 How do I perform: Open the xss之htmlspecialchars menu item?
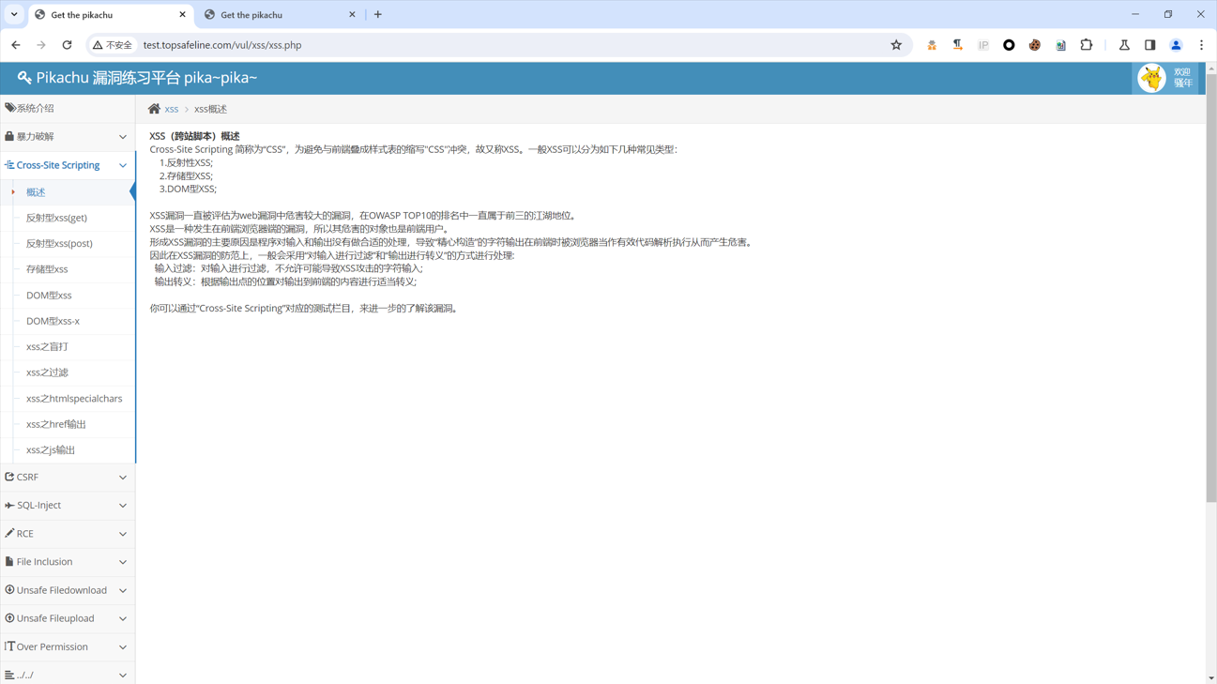(74, 399)
